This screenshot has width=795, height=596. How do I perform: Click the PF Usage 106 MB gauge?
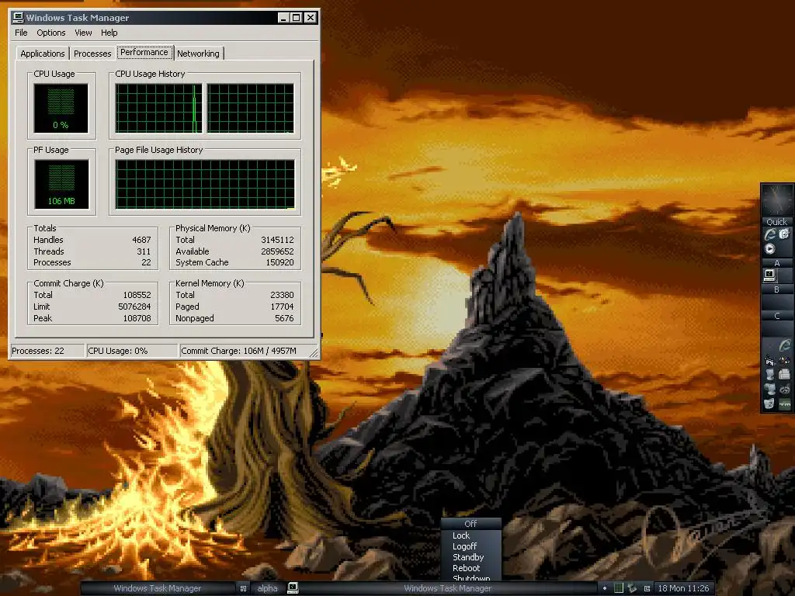pyautogui.click(x=61, y=185)
